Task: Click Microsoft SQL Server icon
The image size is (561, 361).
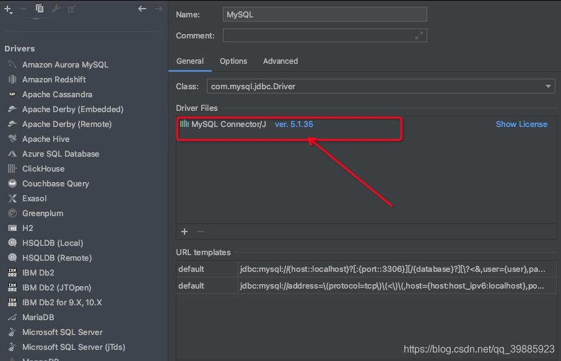Action: (x=12, y=332)
